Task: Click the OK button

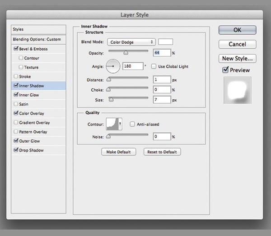Action: [x=237, y=30]
